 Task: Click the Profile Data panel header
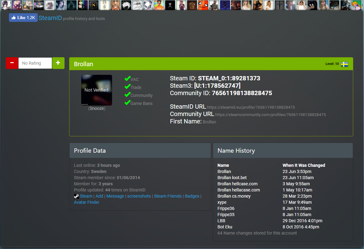140,151
